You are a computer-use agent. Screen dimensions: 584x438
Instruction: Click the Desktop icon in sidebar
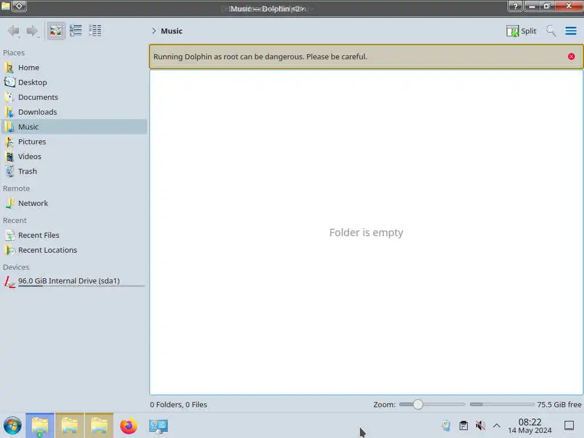point(10,82)
